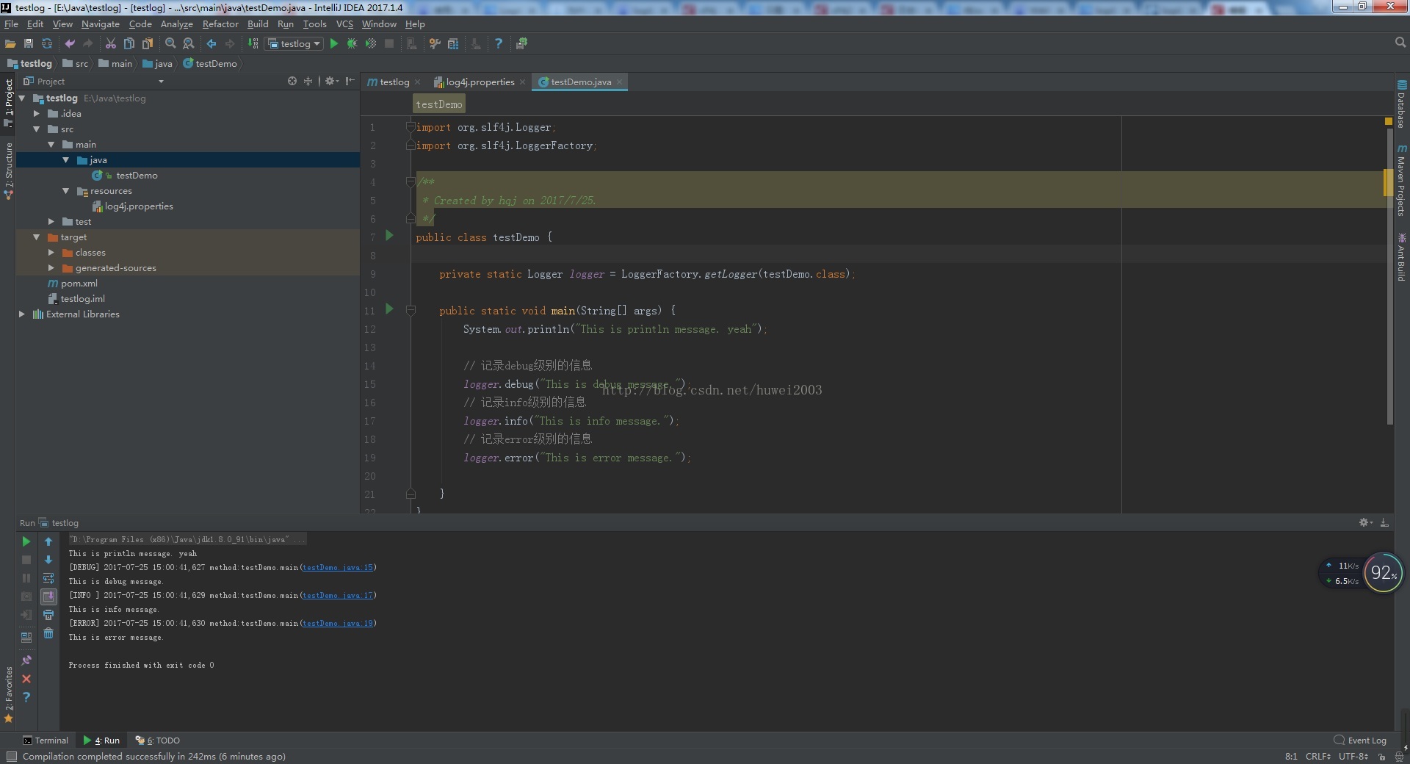Open Project panel gear settings dropdown
The height and width of the screenshot is (764, 1410).
(x=332, y=81)
